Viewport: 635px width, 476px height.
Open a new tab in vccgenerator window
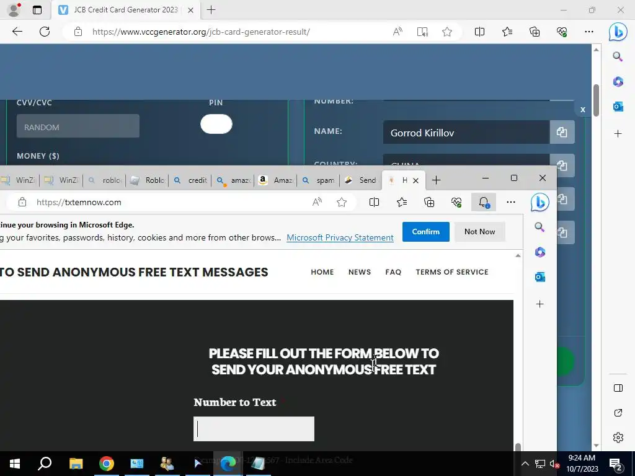click(211, 10)
